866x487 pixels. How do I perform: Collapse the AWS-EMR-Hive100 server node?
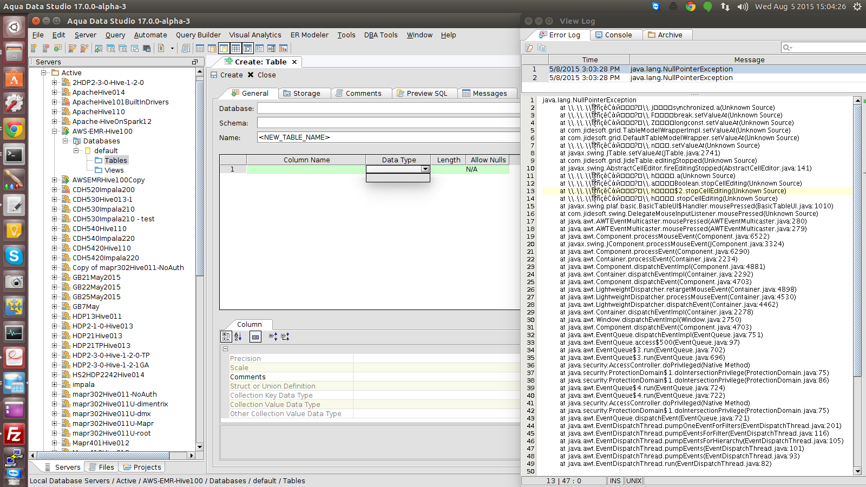click(55, 131)
